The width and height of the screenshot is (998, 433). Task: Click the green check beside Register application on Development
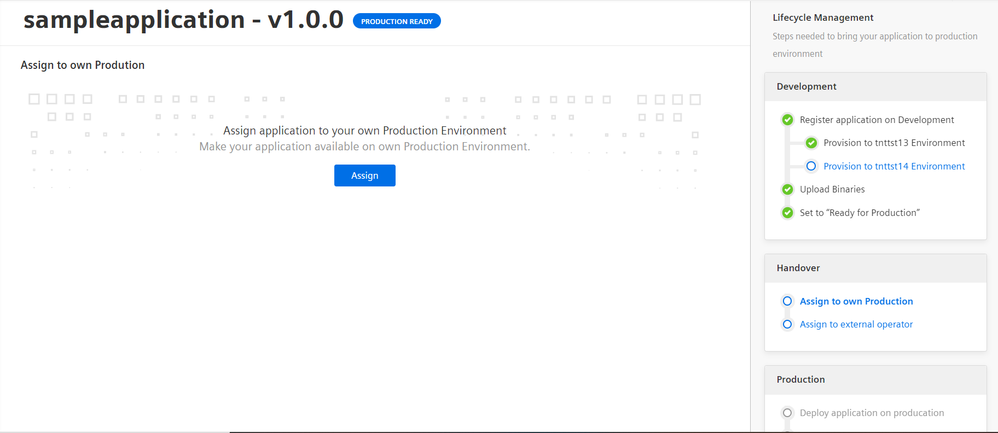click(x=787, y=120)
